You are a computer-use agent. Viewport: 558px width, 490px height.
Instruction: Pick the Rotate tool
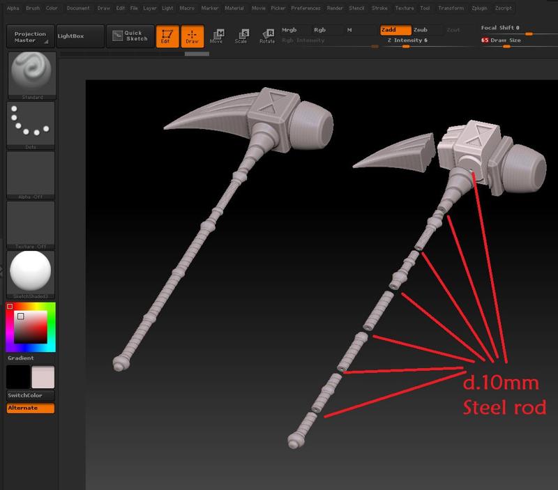pyautogui.click(x=266, y=36)
